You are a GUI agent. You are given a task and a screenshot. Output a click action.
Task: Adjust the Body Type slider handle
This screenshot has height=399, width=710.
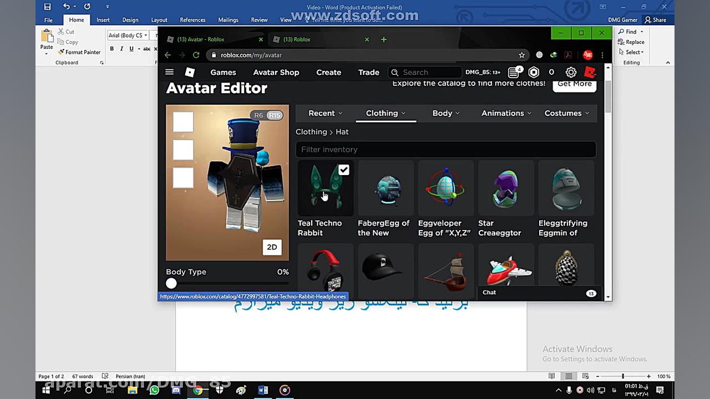171,284
